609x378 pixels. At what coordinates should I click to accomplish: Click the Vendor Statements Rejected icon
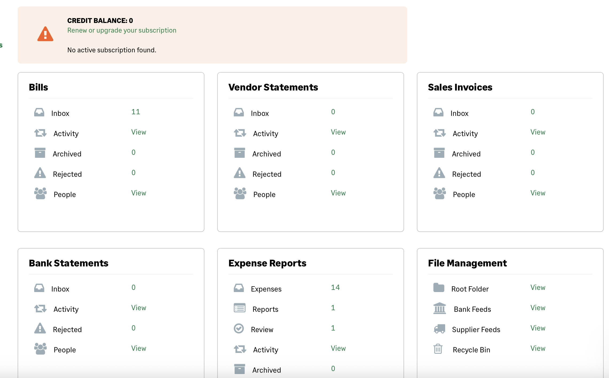click(x=240, y=173)
